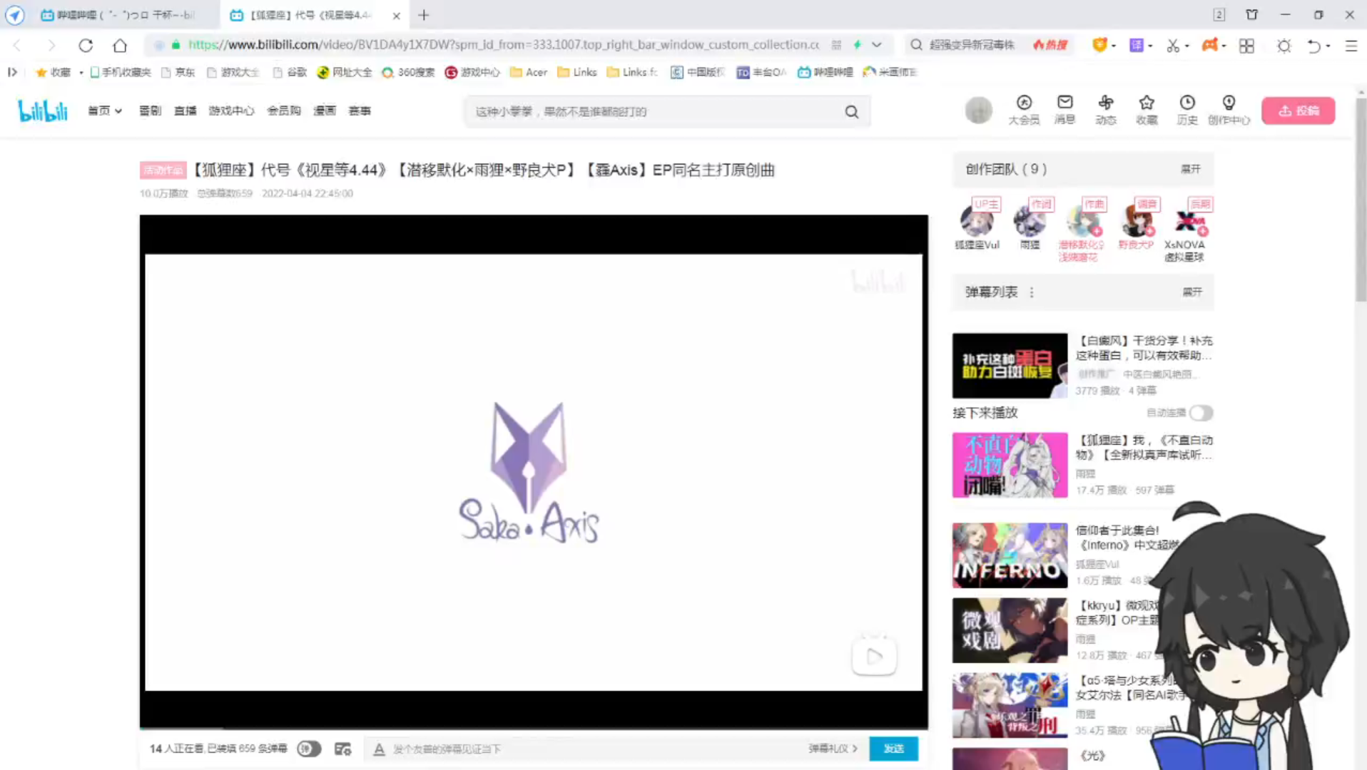Open the 微观戏剧 video thumbnail

point(1010,630)
